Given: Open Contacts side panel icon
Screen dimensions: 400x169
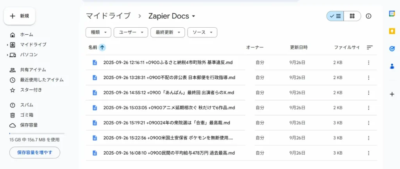Looking at the screenshot, I should (392, 66).
